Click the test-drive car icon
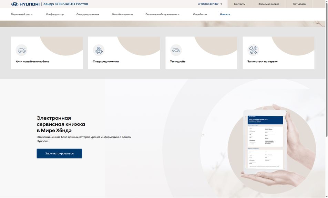328x198 pixels. tap(176, 50)
